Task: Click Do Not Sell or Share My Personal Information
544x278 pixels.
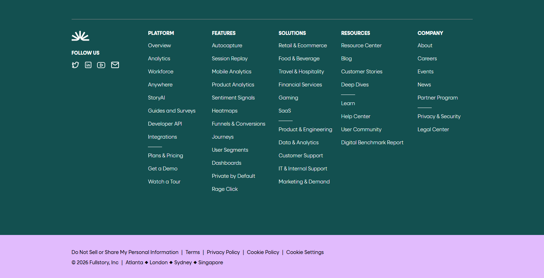Action: click(125, 252)
